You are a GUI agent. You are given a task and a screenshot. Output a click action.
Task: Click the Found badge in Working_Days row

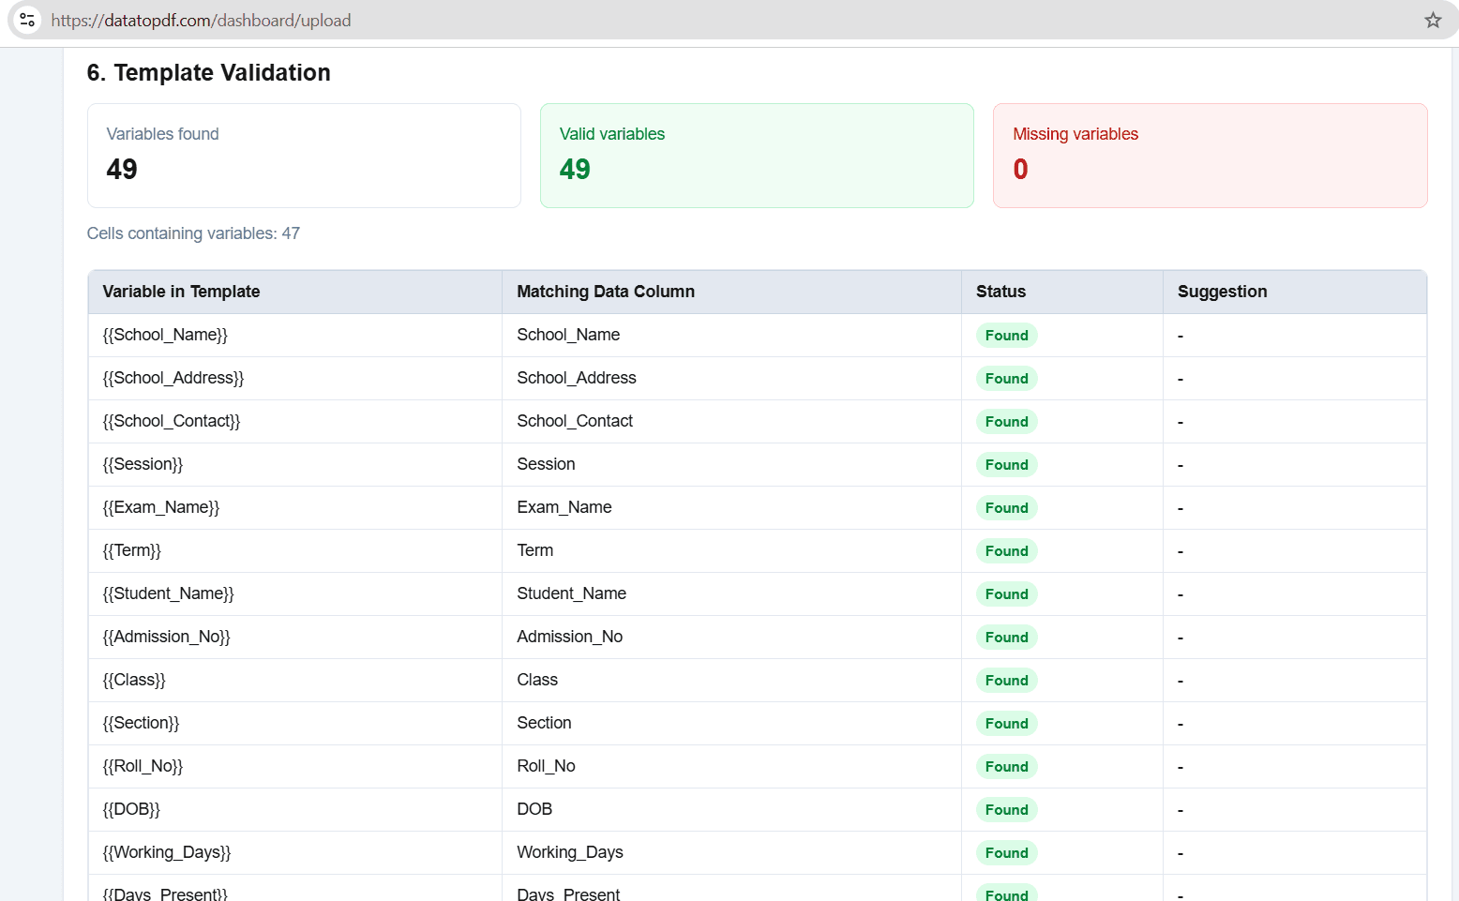point(1006,853)
